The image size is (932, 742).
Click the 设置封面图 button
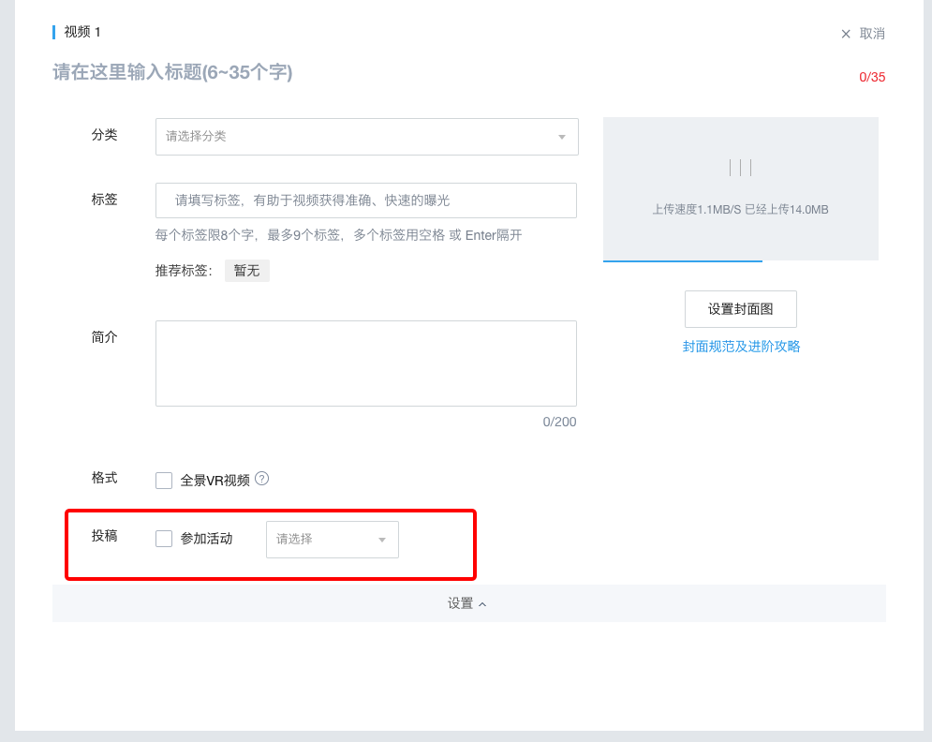(740, 309)
